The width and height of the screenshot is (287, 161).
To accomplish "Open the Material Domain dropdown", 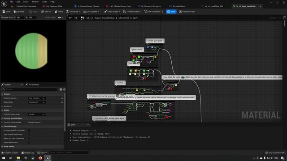I will (37, 98).
